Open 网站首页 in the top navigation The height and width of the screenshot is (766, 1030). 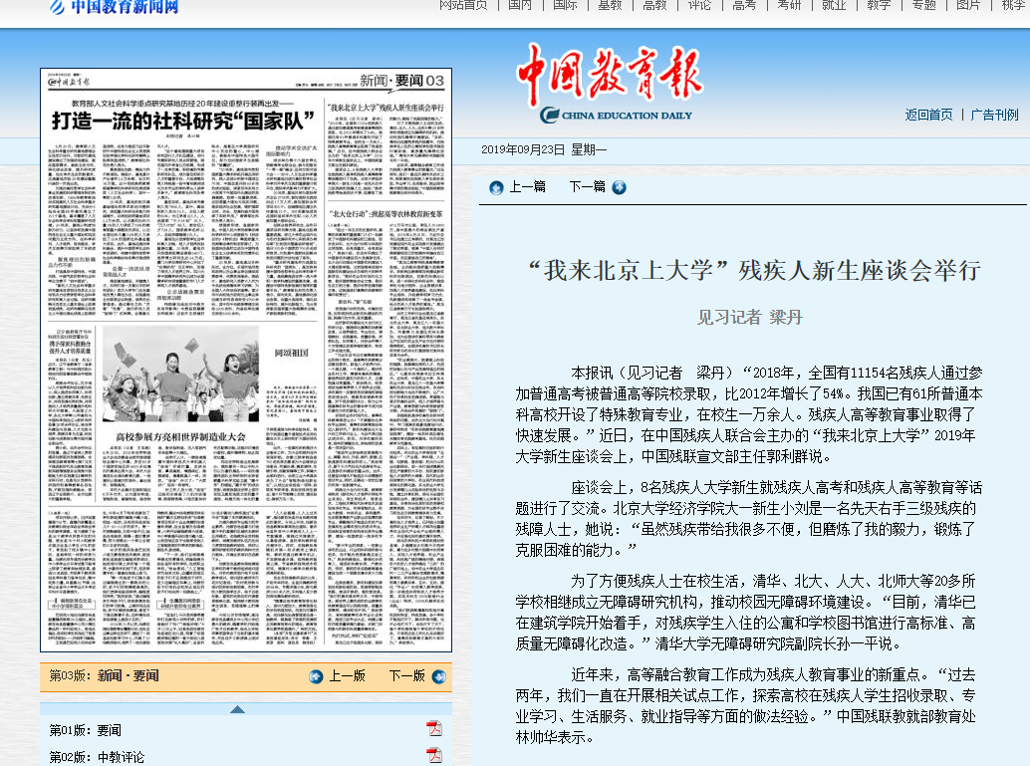464,5
